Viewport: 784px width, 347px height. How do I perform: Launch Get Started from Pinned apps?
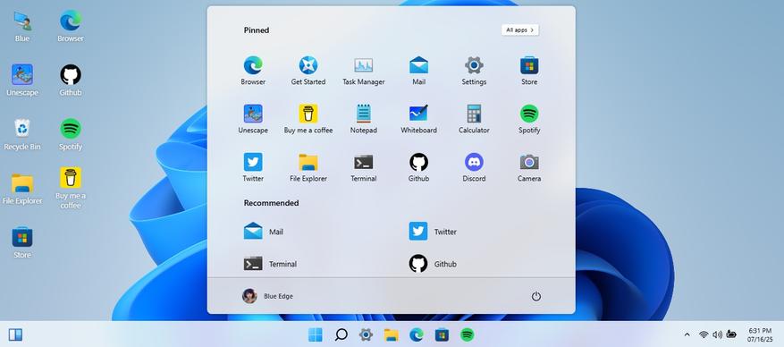coord(308,71)
